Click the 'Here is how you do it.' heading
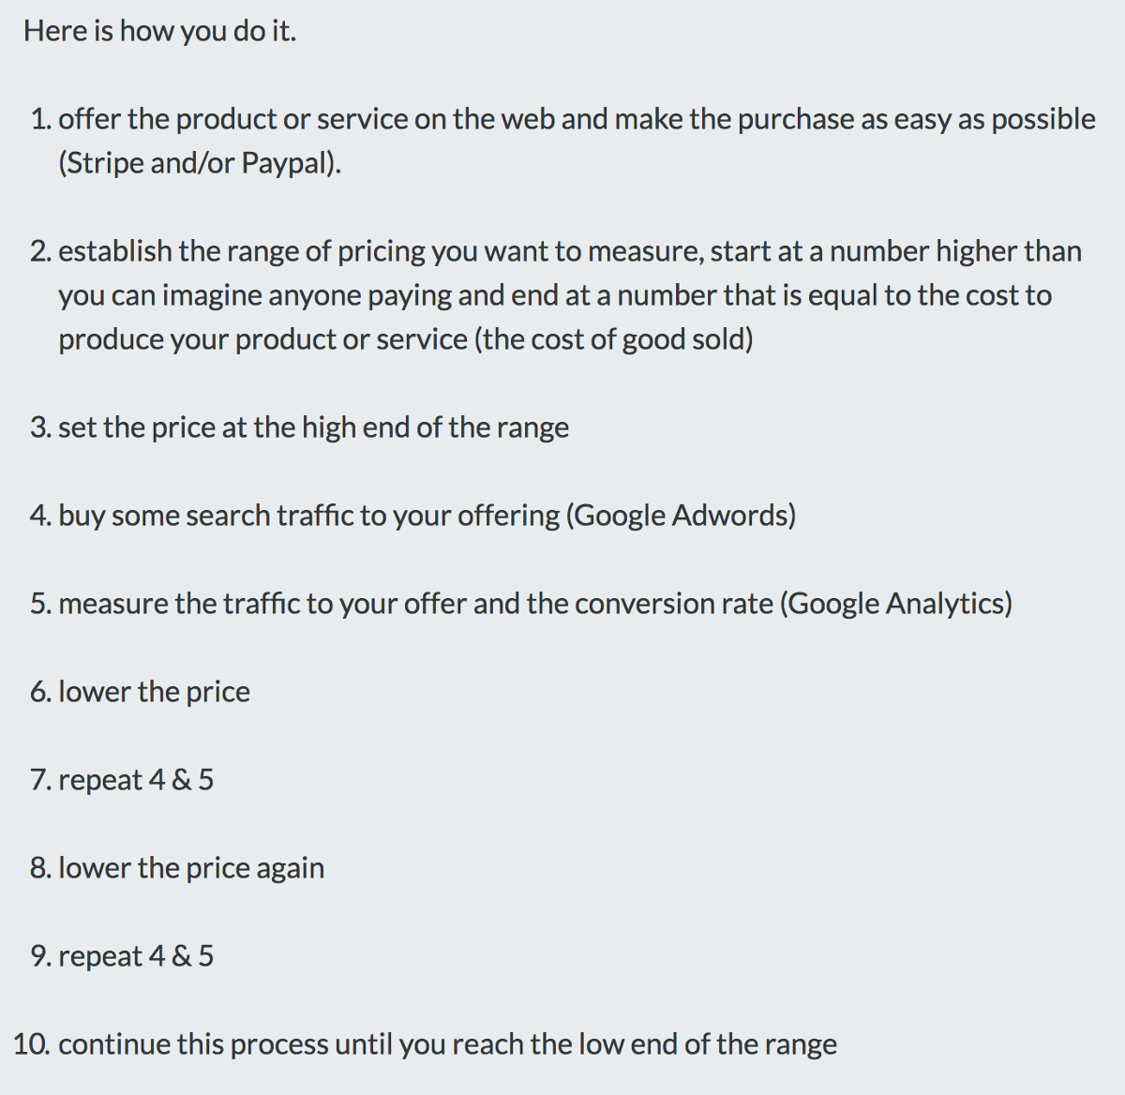The width and height of the screenshot is (1125, 1095). (x=159, y=31)
